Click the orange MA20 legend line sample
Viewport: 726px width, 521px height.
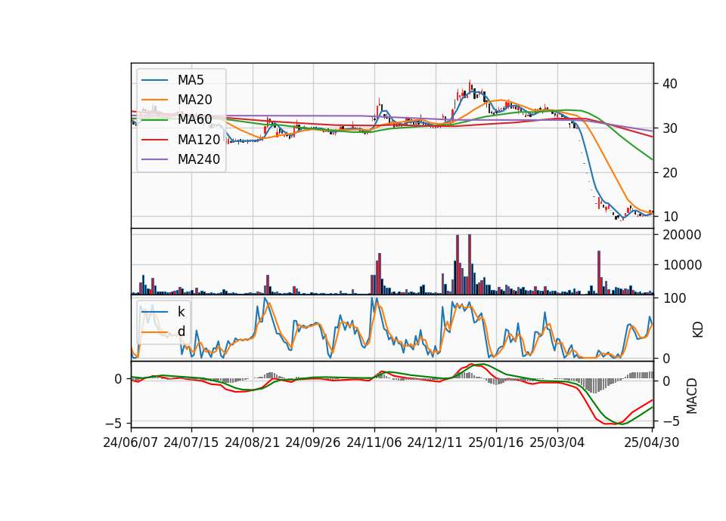[154, 100]
